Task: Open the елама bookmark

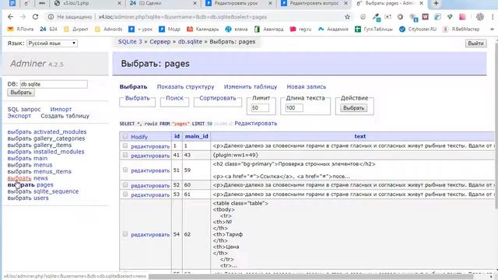Action: click(237, 29)
